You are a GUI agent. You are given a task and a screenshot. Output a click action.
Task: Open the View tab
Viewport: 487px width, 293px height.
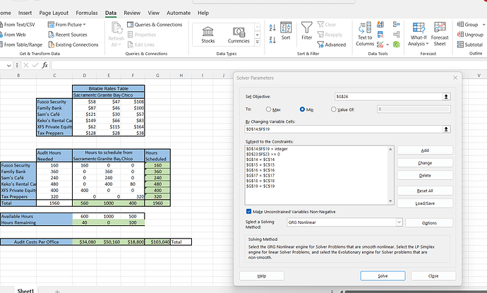[153, 13]
